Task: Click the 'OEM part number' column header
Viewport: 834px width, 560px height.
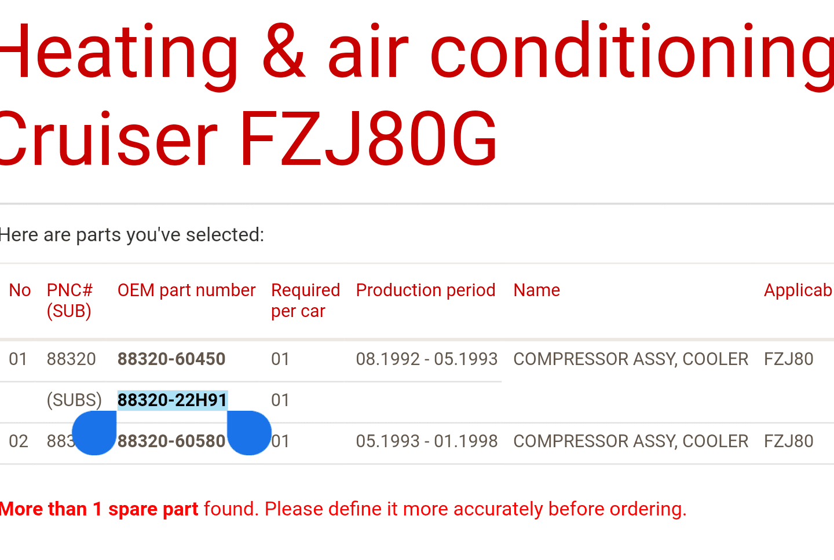Action: tap(186, 290)
